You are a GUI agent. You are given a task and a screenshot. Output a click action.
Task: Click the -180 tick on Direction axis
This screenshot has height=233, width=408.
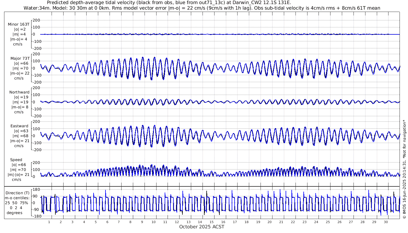pyautogui.click(x=35, y=216)
